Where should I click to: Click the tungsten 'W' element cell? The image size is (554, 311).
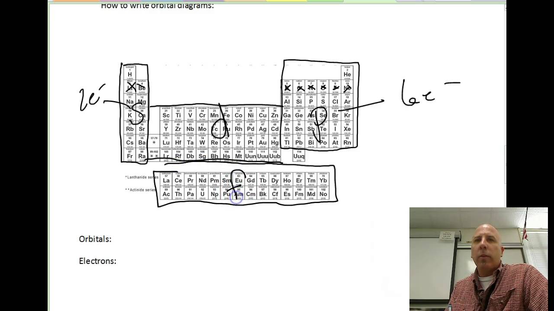click(x=202, y=140)
